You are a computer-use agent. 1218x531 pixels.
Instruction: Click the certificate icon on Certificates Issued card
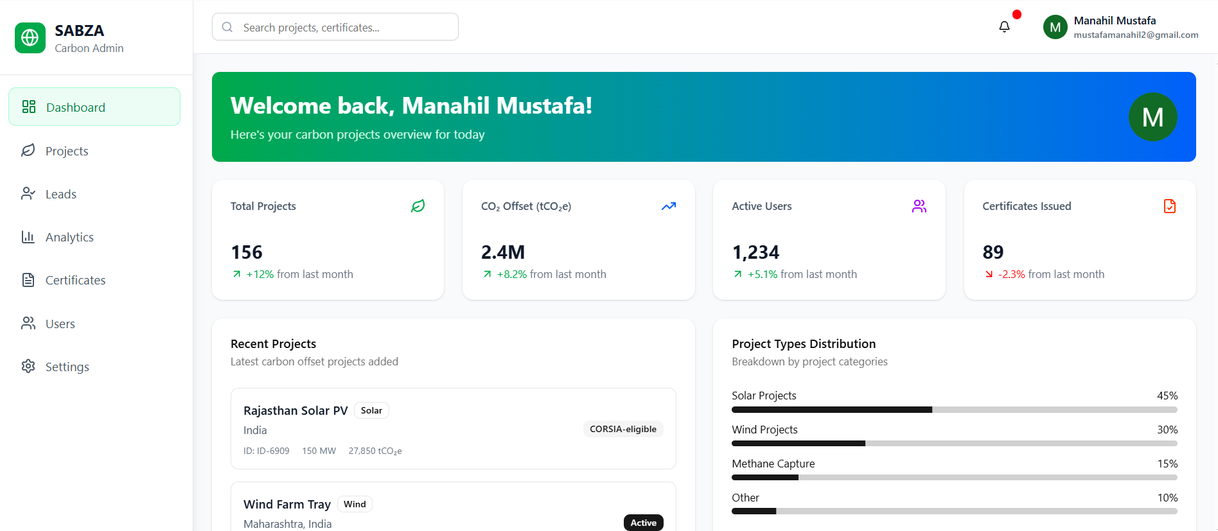(x=1169, y=206)
